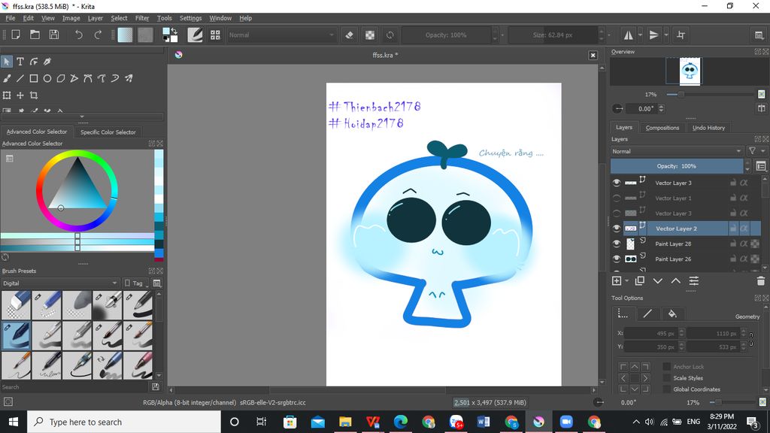Enable the Scale Styles checkbox

pyautogui.click(x=666, y=377)
